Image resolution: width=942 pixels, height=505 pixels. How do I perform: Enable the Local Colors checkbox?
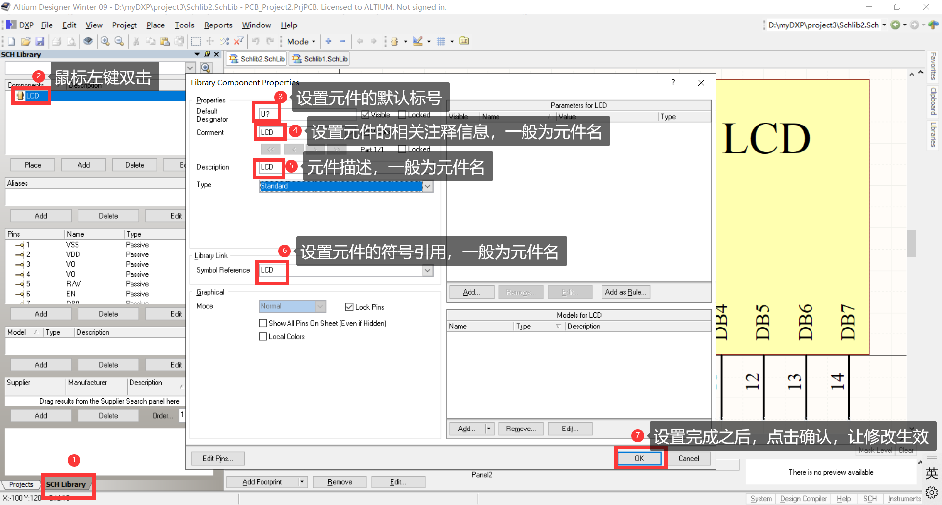(x=263, y=337)
